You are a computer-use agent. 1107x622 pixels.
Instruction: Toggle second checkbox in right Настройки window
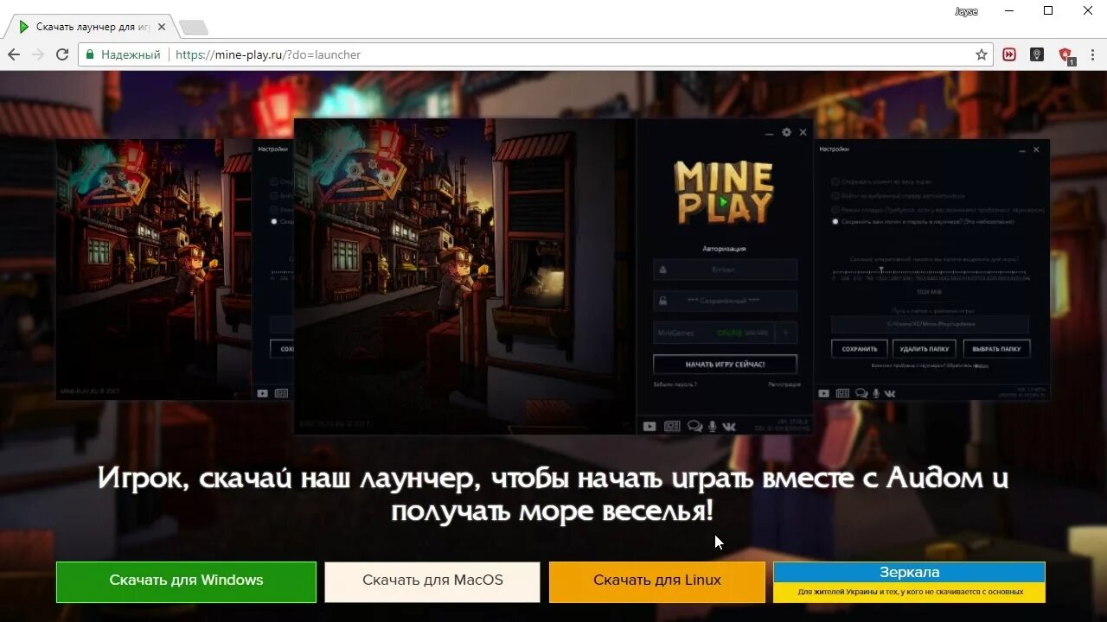tap(835, 196)
